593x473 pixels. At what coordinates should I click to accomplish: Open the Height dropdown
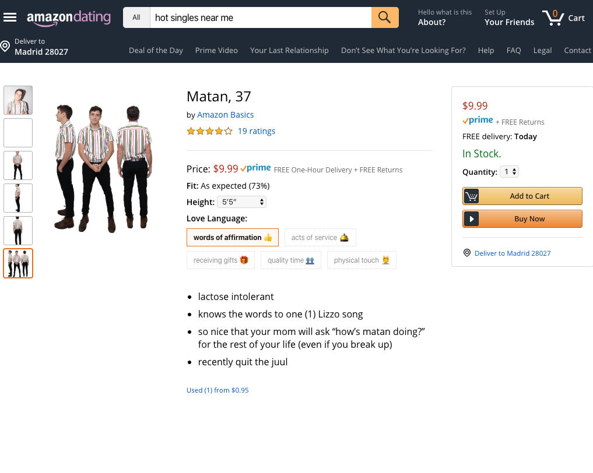pos(241,202)
